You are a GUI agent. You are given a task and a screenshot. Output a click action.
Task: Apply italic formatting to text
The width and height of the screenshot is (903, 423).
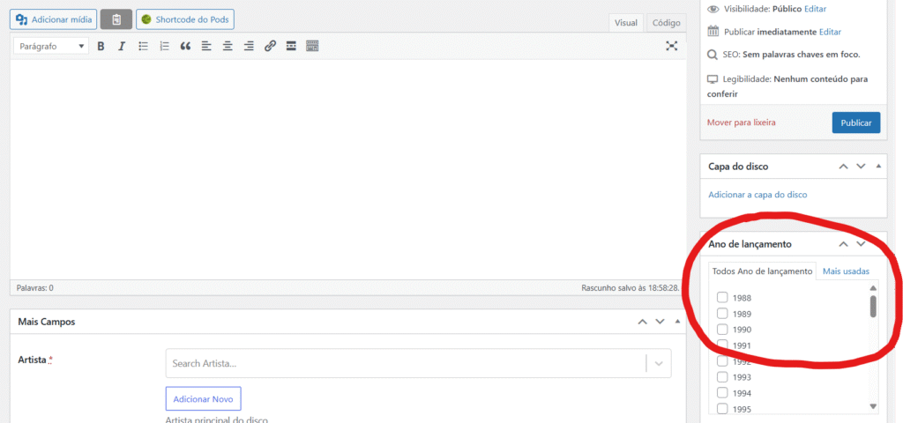click(122, 46)
